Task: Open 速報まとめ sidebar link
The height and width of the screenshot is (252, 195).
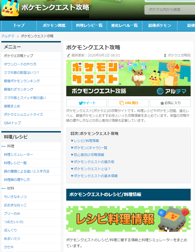Action: click(x=31, y=106)
